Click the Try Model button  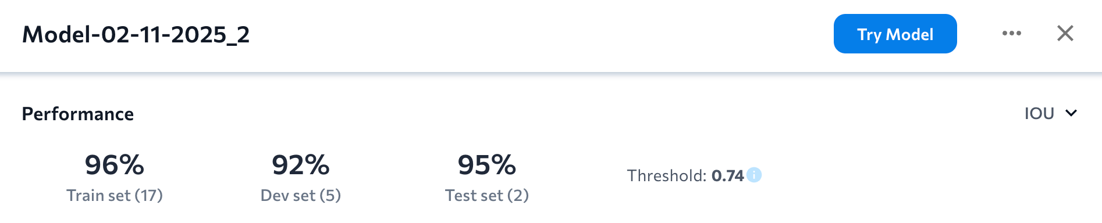(x=895, y=34)
